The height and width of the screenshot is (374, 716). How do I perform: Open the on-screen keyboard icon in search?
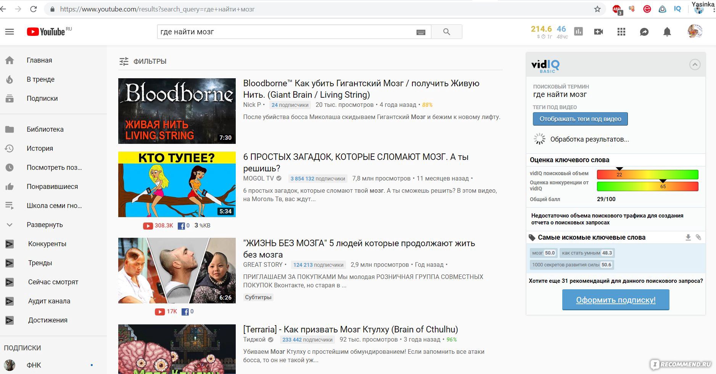[421, 32]
